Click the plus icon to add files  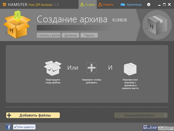92,68
